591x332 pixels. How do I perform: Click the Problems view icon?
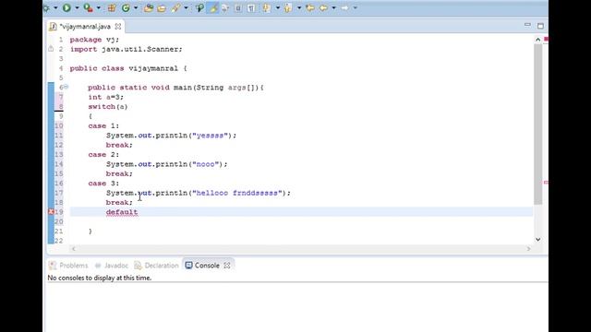(x=53, y=266)
